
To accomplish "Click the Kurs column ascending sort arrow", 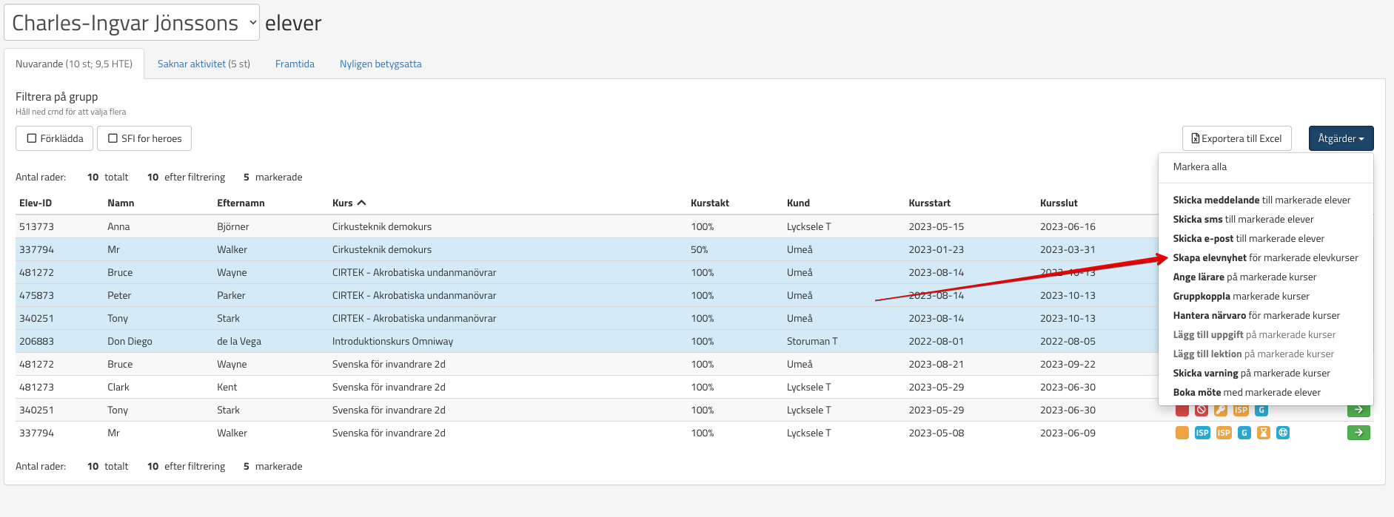I will coord(361,203).
